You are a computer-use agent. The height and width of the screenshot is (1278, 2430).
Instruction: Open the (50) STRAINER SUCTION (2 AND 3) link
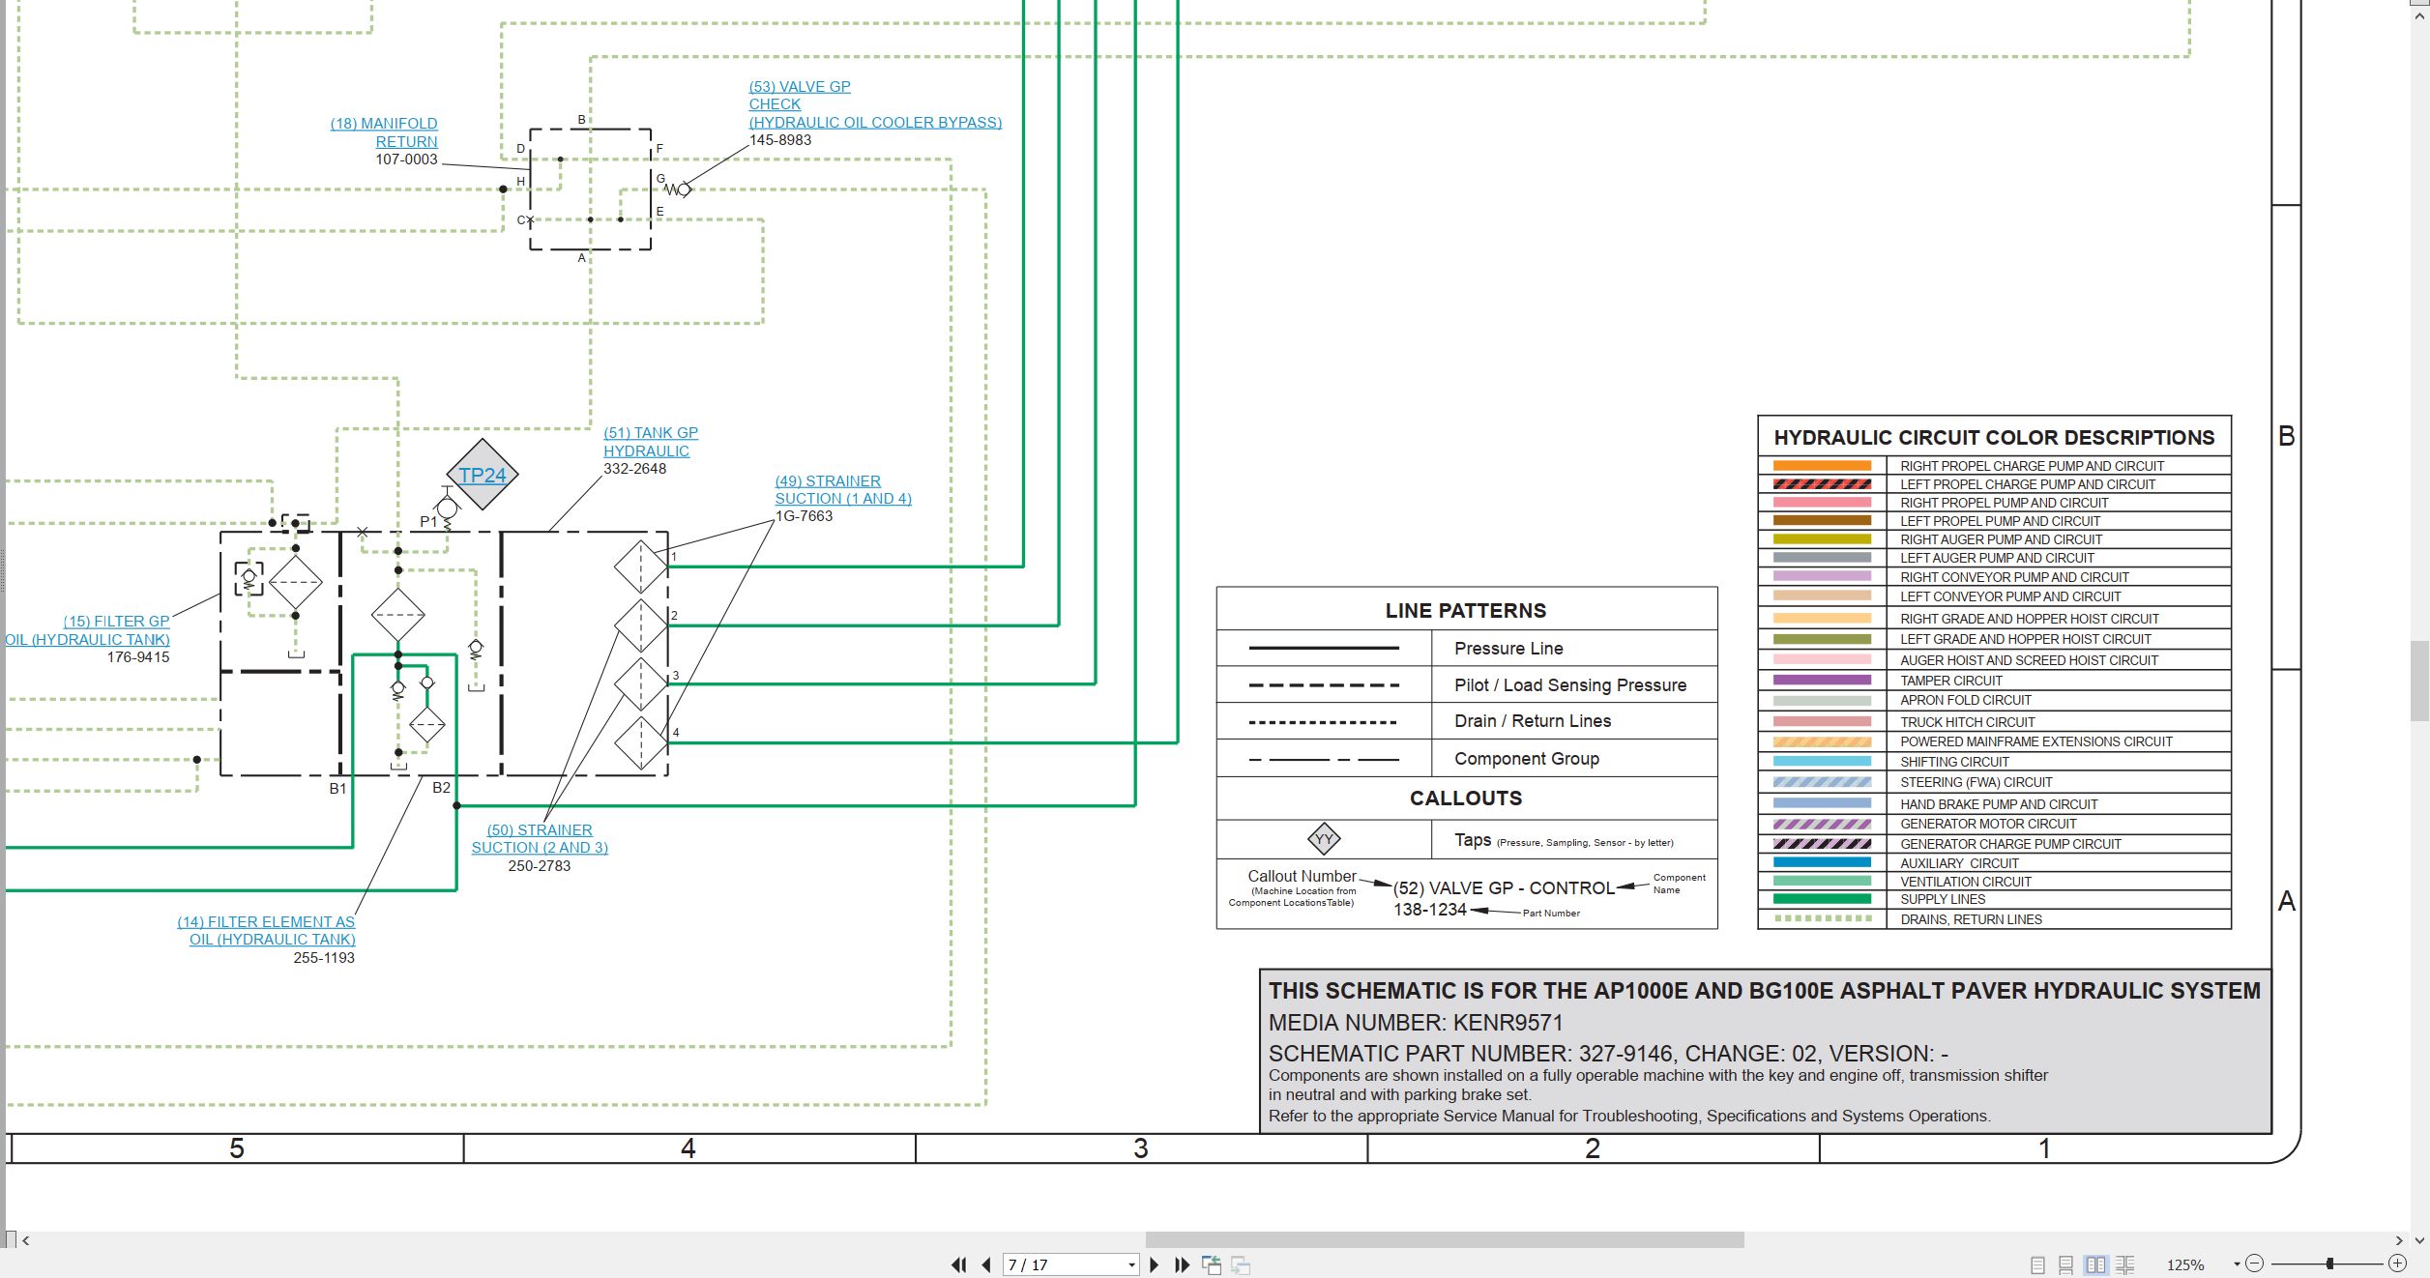[540, 839]
